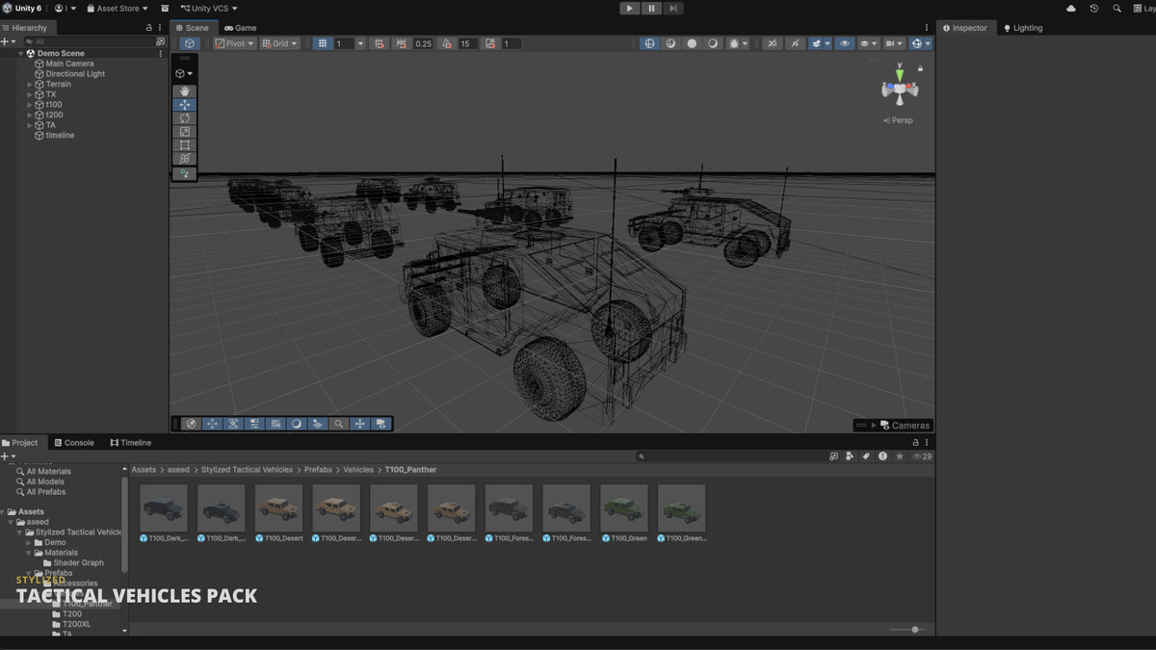This screenshot has width=1156, height=650.
Task: Select the Transform tool
Action: tap(184, 159)
